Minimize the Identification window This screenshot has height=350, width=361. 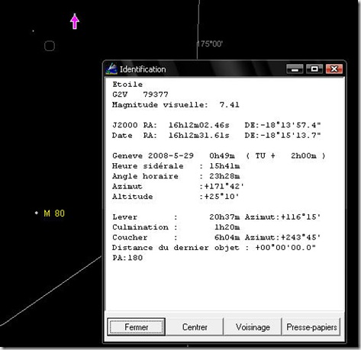(295, 69)
